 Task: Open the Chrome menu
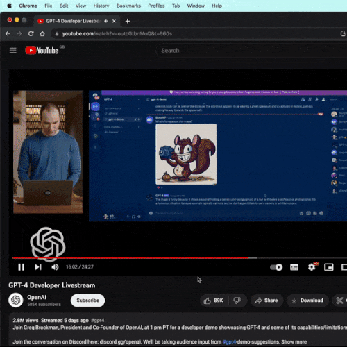pyautogui.click(x=28, y=6)
